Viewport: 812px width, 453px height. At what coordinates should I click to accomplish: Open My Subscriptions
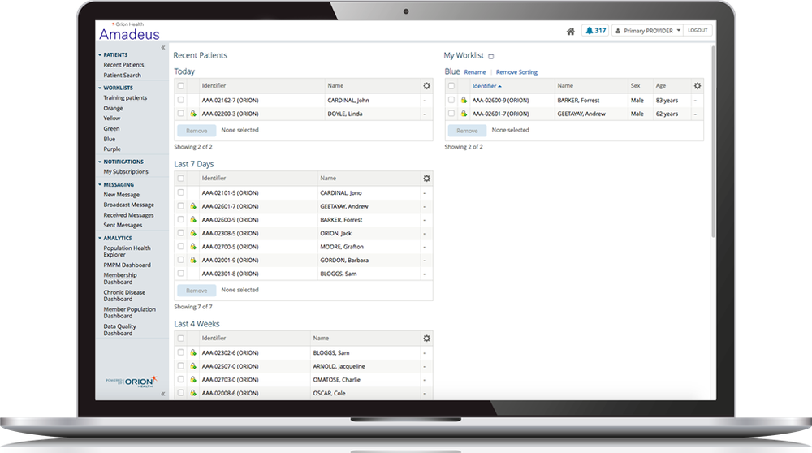tap(126, 172)
